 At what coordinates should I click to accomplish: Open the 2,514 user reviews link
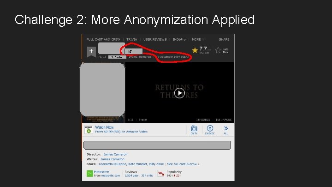[x=131, y=175]
